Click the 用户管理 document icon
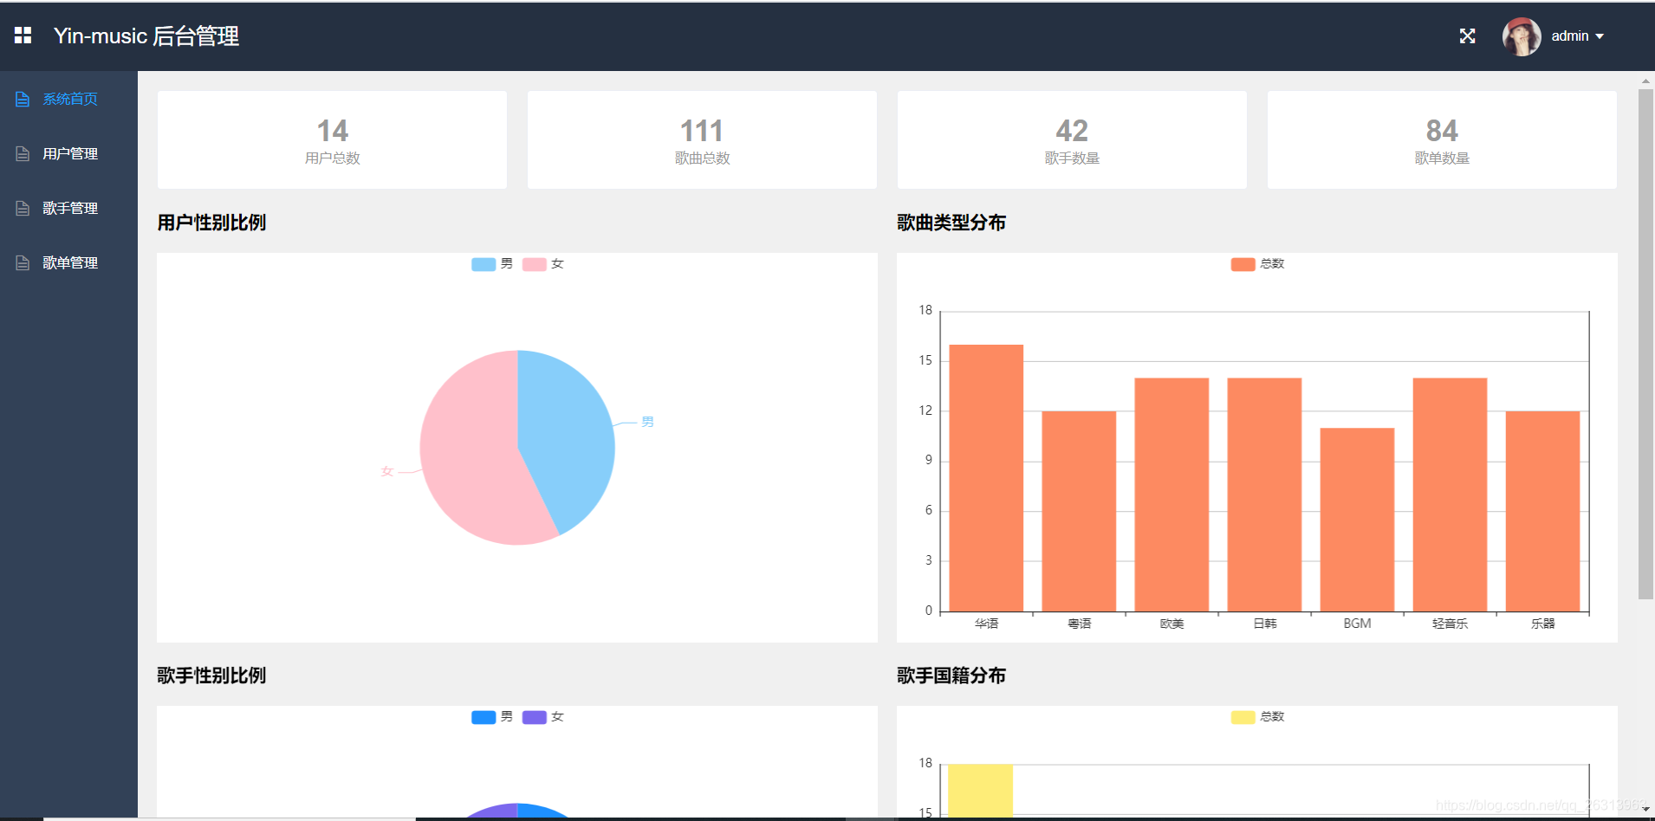 23,154
